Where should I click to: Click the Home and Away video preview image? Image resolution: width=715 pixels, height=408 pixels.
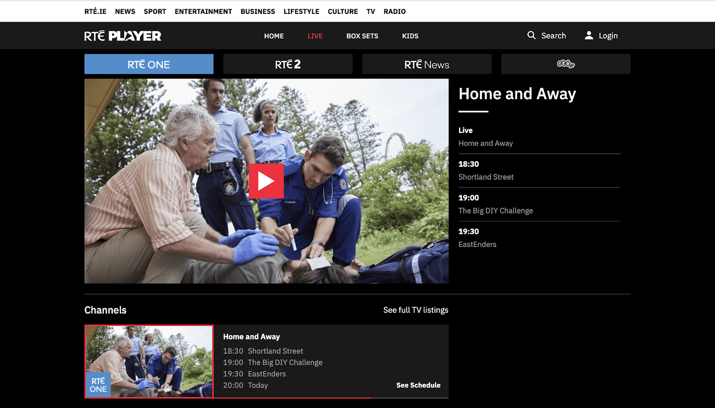pyautogui.click(x=266, y=181)
